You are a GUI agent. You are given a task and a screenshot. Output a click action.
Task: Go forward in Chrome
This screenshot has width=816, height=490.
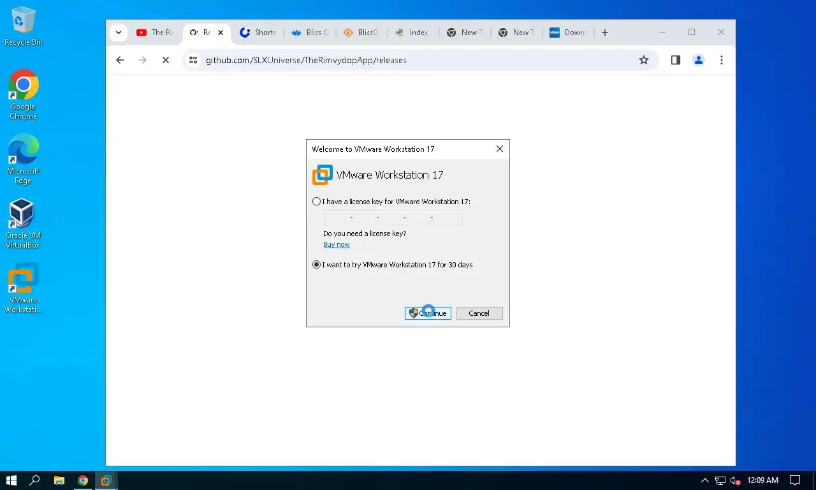[x=143, y=60]
